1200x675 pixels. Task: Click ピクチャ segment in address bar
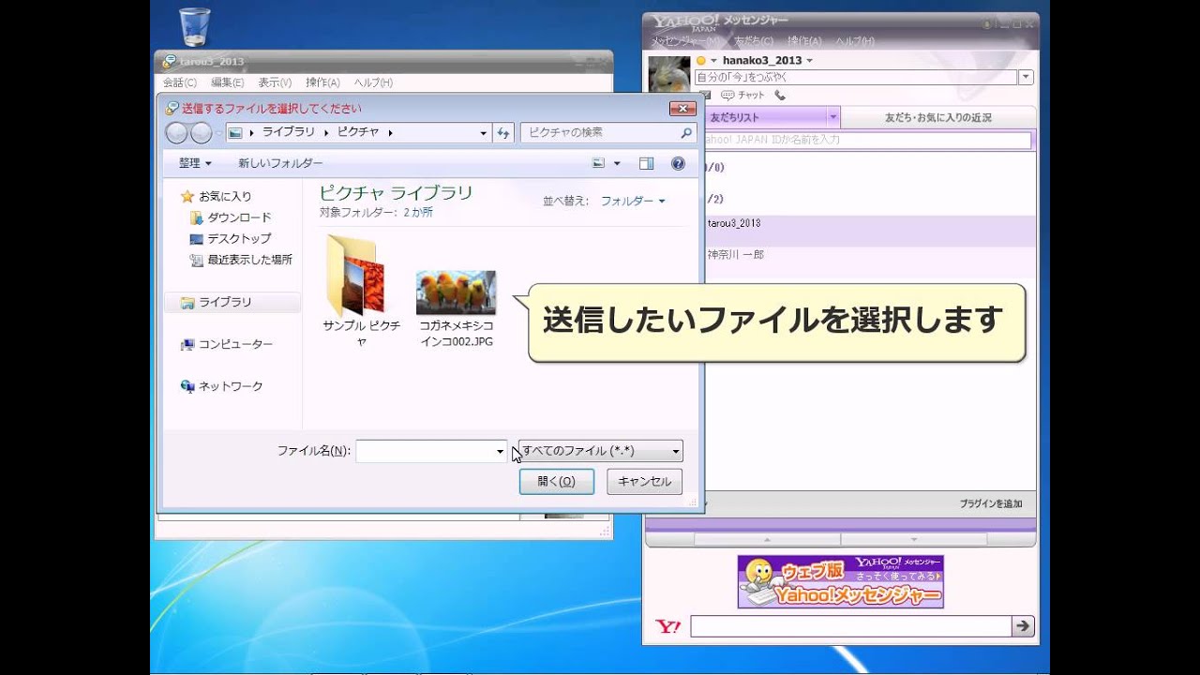(358, 132)
